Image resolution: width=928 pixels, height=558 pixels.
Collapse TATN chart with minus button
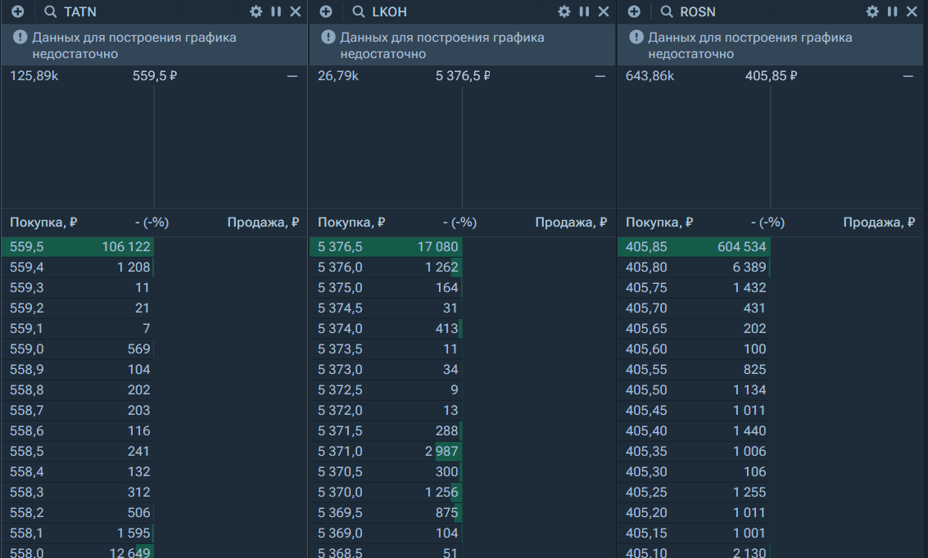point(292,76)
